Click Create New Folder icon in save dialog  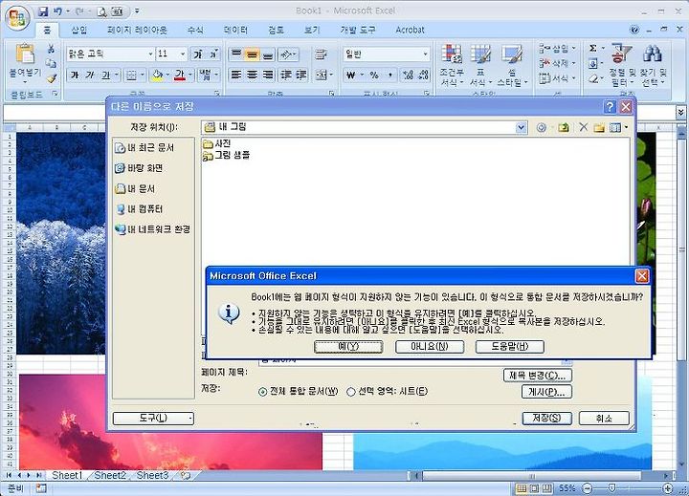coord(599,128)
